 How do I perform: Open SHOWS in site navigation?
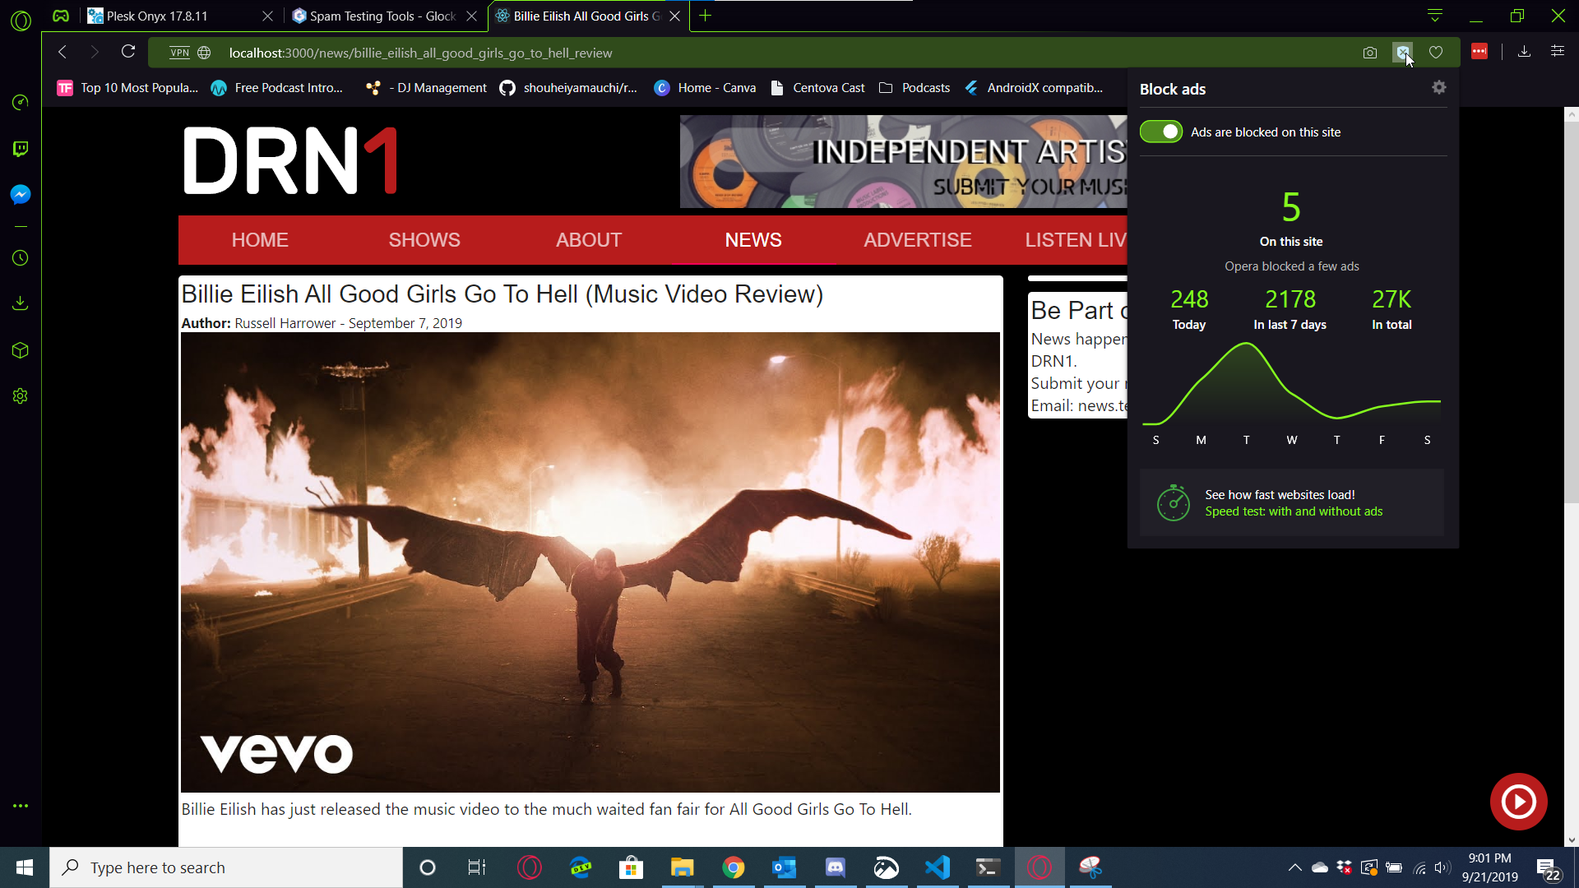(x=424, y=240)
